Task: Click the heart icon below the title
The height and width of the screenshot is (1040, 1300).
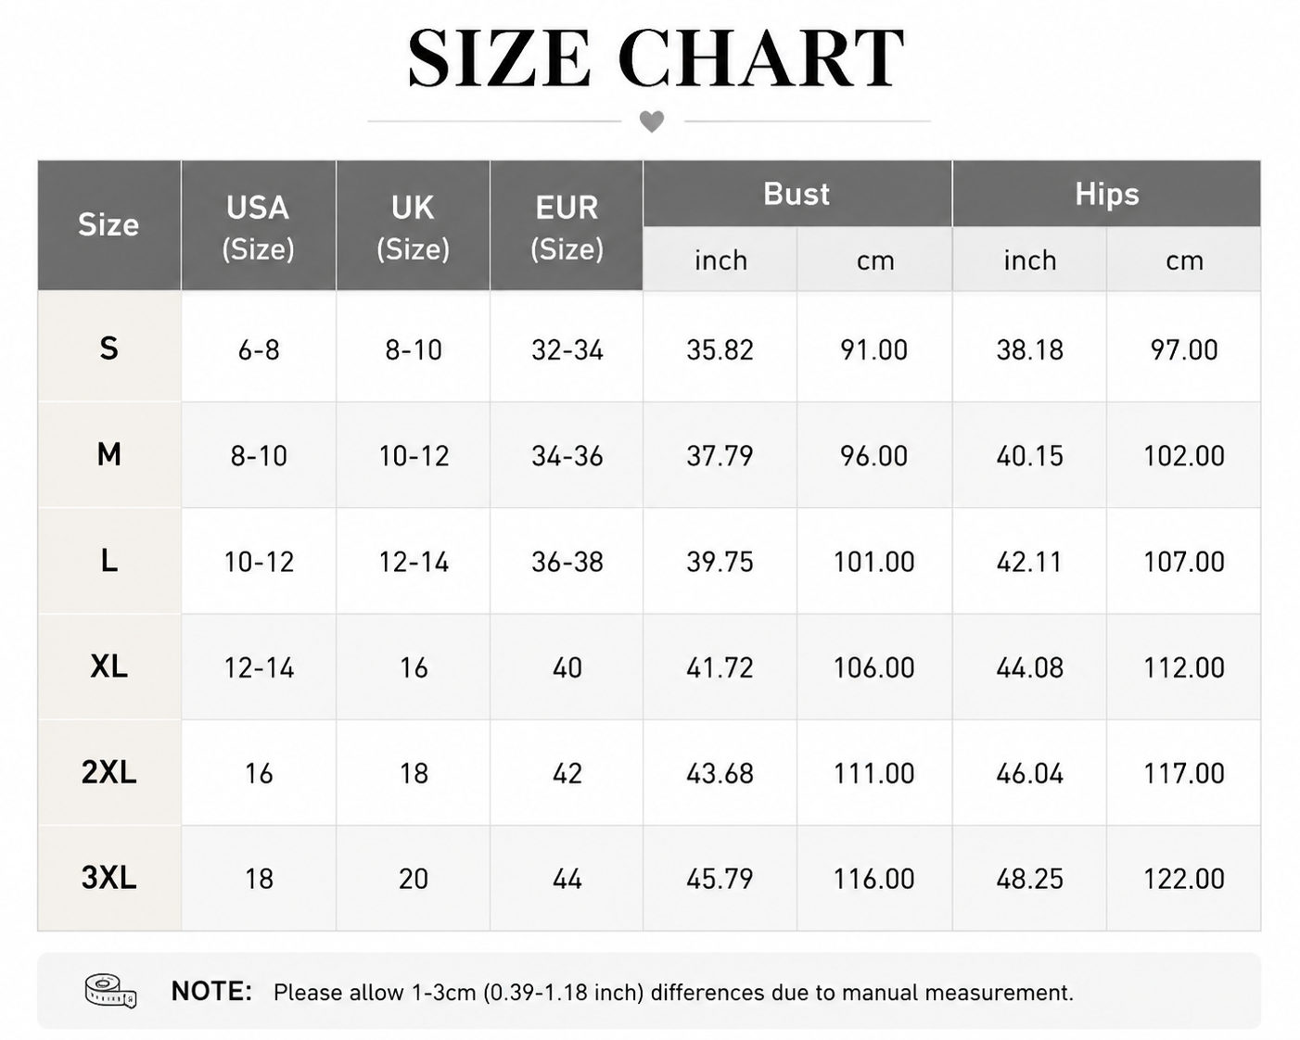Action: pyautogui.click(x=652, y=121)
